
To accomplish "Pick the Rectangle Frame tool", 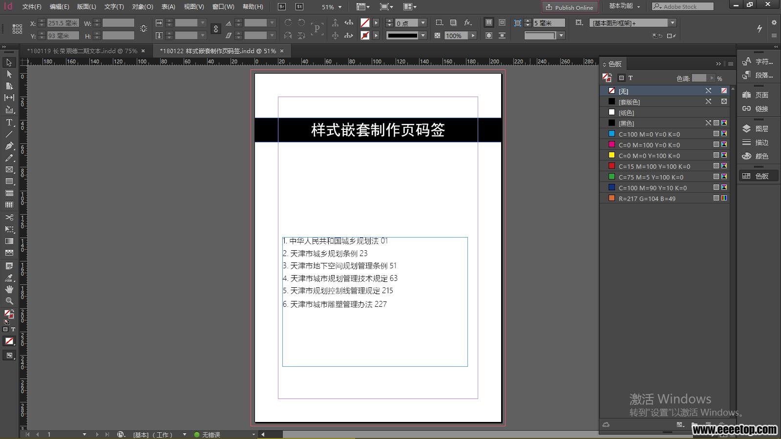I will [x=9, y=169].
